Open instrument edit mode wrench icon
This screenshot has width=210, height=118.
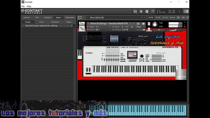click(x=82, y=23)
